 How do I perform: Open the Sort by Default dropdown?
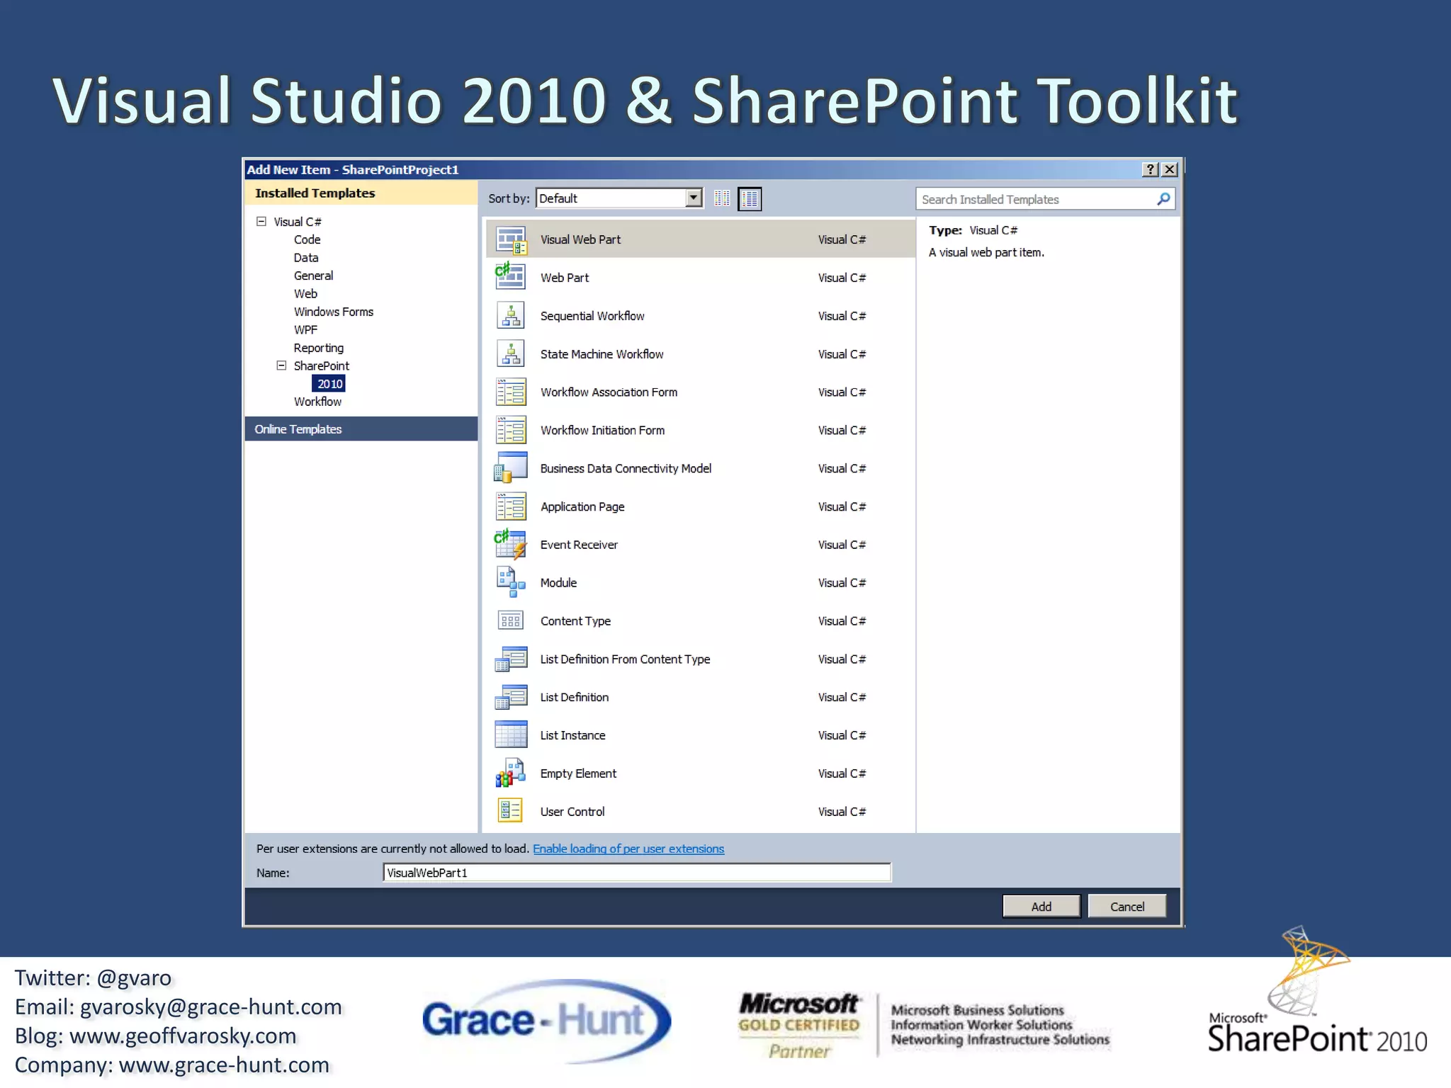click(694, 198)
